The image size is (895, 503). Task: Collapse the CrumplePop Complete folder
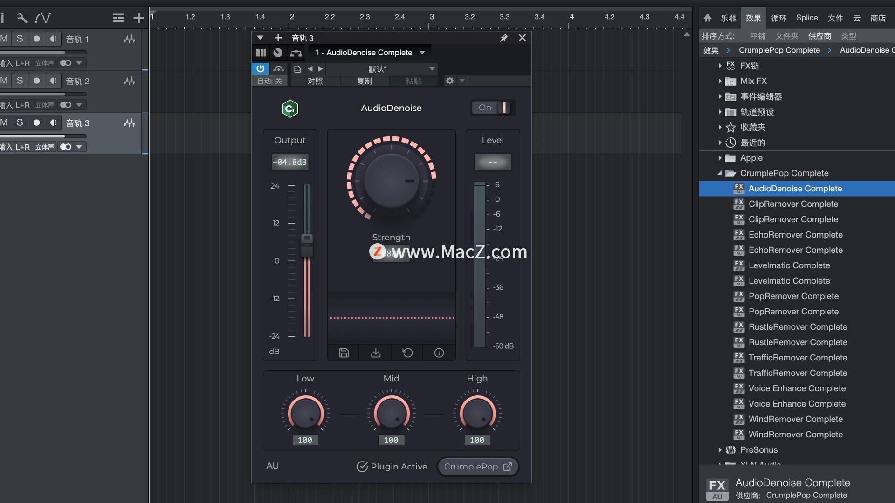tap(720, 173)
